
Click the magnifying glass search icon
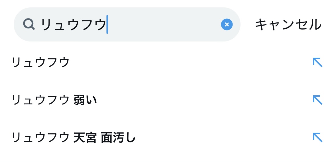[29, 24]
